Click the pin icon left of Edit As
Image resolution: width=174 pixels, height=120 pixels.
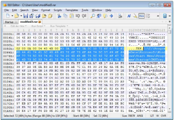[x=5, y=26]
